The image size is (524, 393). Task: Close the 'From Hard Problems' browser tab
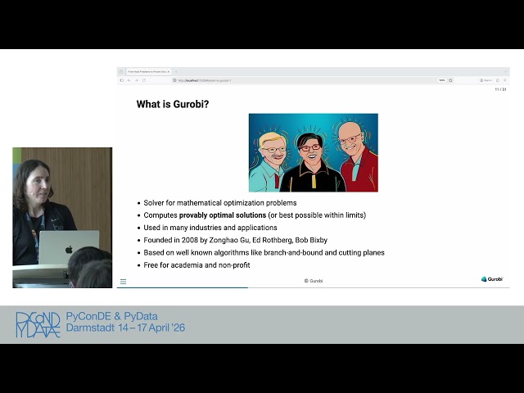coord(169,71)
